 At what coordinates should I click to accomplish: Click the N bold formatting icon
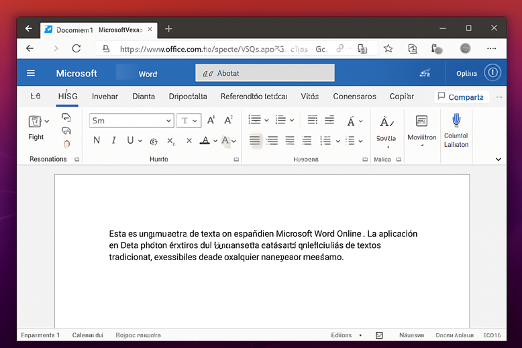tap(97, 140)
